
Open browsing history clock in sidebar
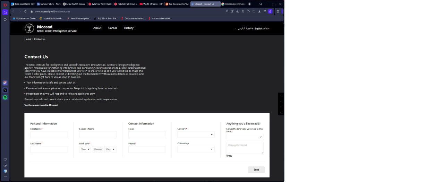coord(5,165)
